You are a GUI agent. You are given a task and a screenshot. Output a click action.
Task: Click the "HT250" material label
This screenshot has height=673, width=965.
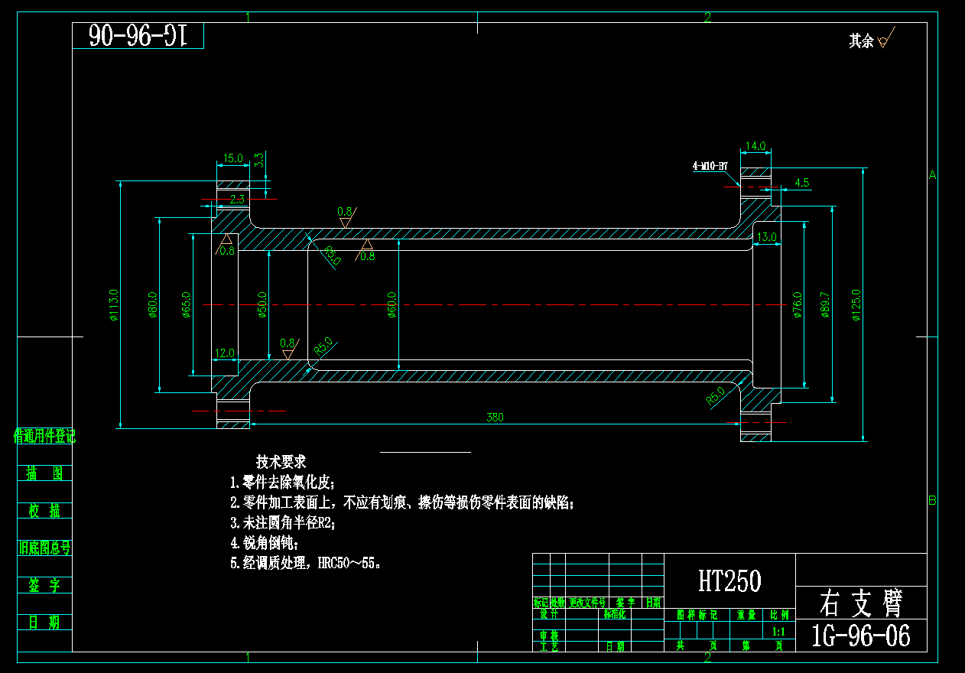pyautogui.click(x=729, y=582)
